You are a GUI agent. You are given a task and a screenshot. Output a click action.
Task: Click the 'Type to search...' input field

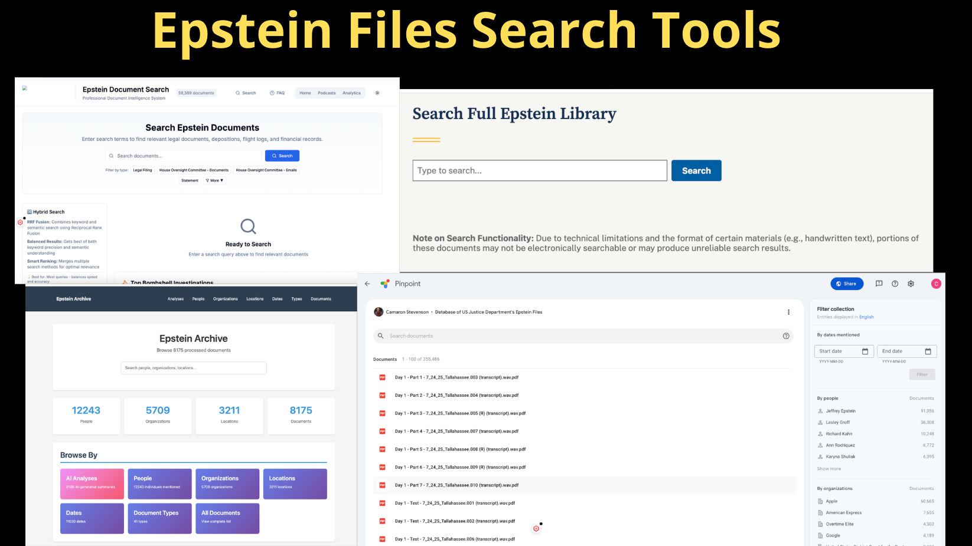click(x=539, y=170)
